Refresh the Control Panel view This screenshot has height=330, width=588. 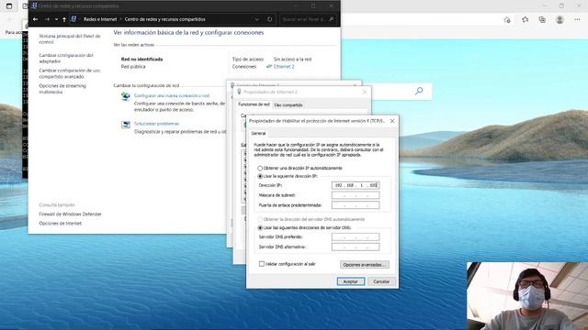(269, 19)
